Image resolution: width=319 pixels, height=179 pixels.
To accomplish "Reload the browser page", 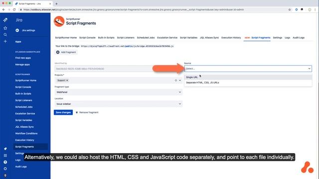I will tap(14, 9).
